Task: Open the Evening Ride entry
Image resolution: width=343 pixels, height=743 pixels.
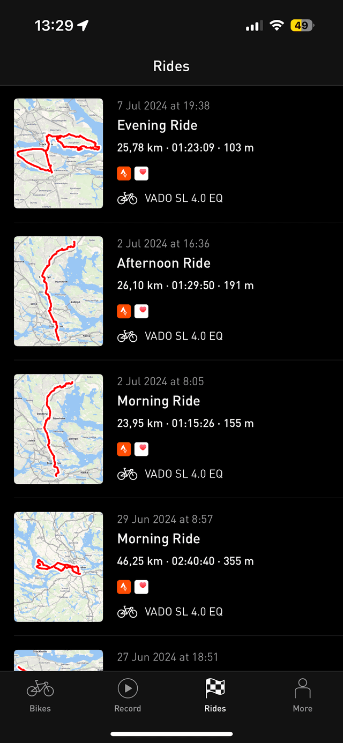Action: (157, 125)
